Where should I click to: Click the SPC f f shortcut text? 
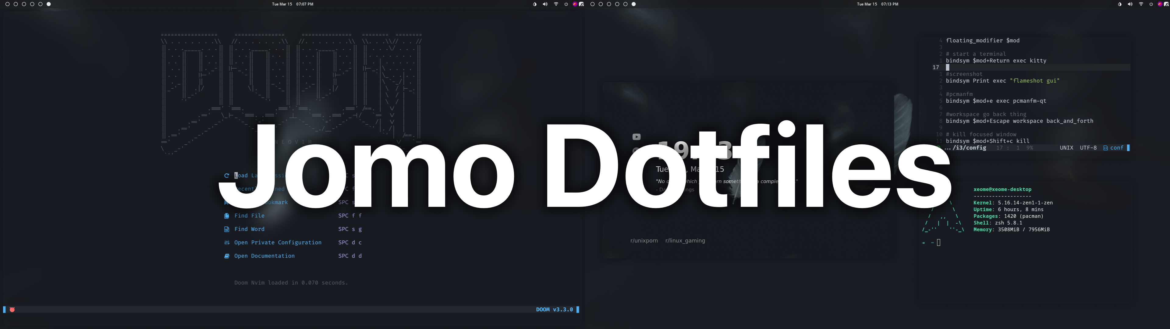pos(350,216)
